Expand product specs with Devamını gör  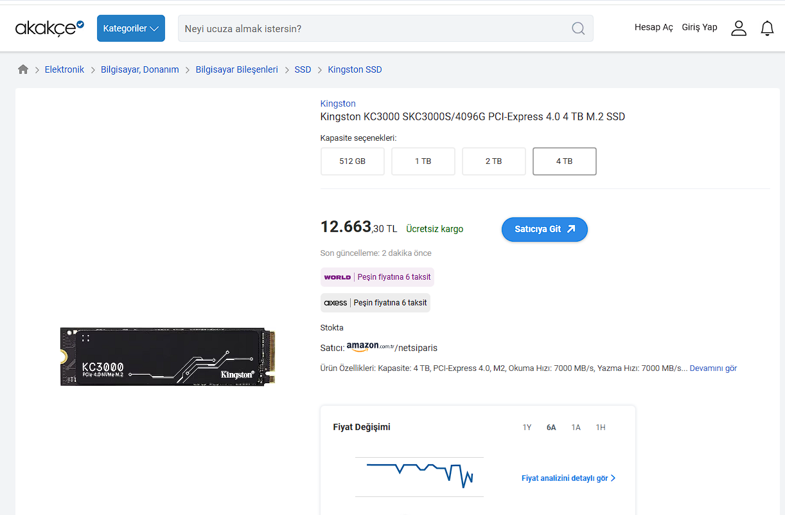tap(713, 368)
